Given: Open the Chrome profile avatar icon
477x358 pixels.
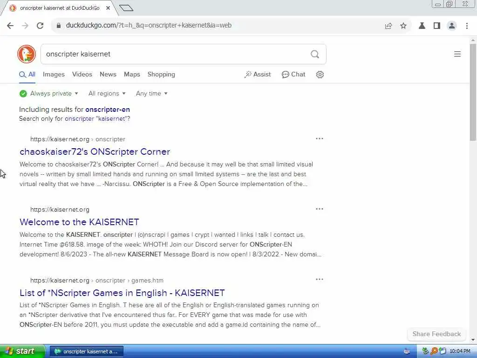Looking at the screenshot, I should point(452,26).
